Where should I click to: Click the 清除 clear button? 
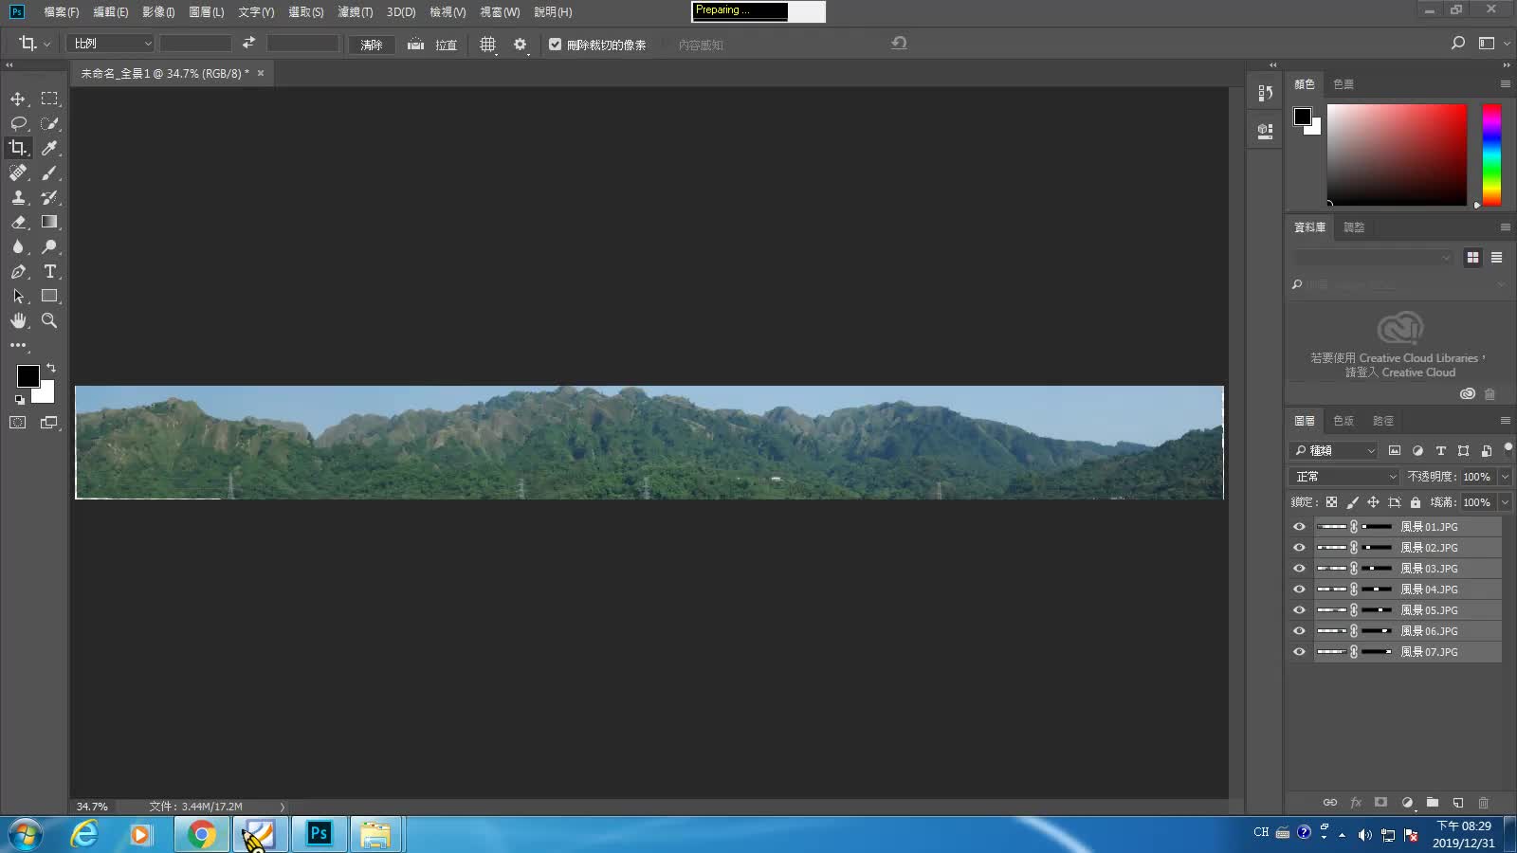[371, 45]
